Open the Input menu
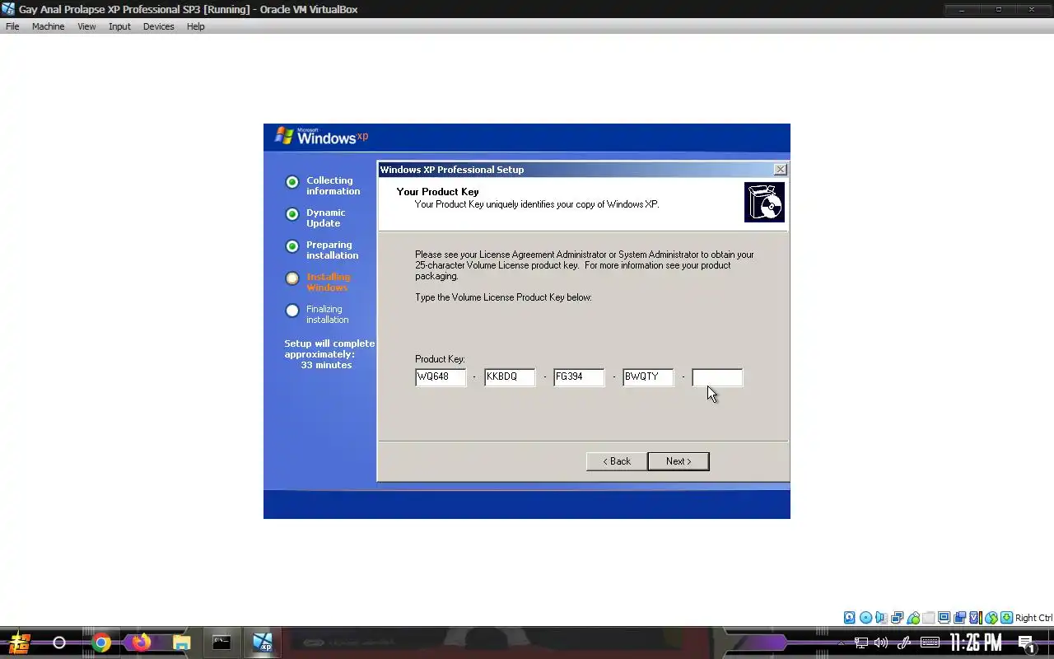This screenshot has height=659, width=1054. coord(119,26)
